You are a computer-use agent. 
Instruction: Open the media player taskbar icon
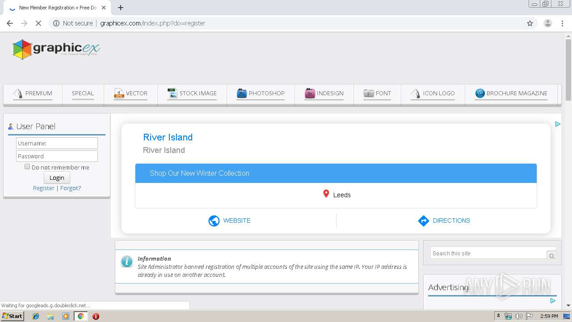coord(66,316)
